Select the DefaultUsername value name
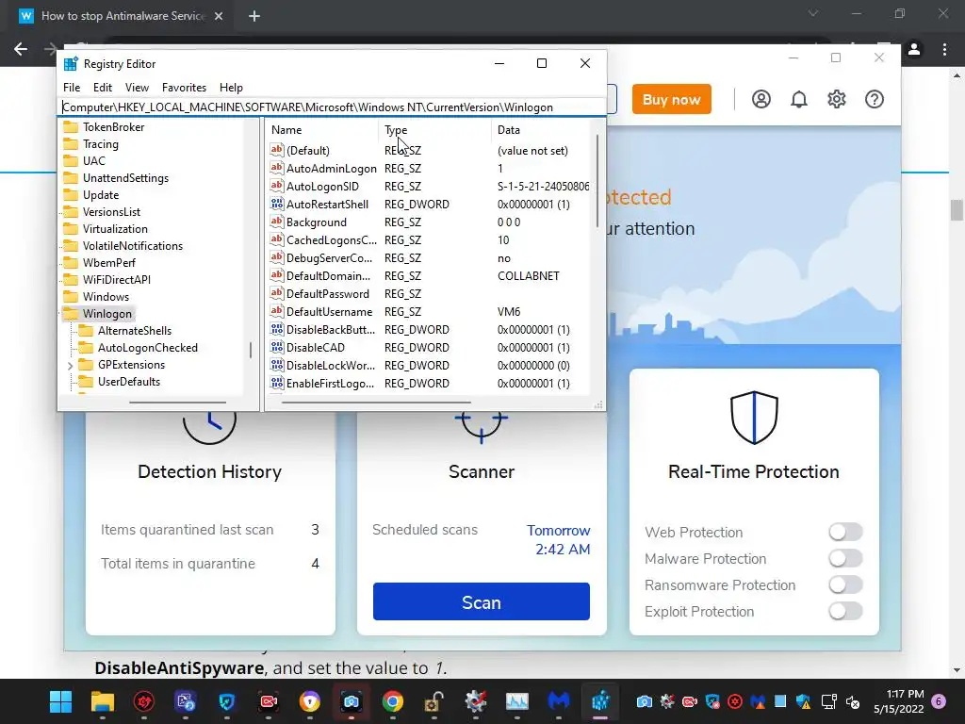Image resolution: width=965 pixels, height=724 pixels. [329, 312]
